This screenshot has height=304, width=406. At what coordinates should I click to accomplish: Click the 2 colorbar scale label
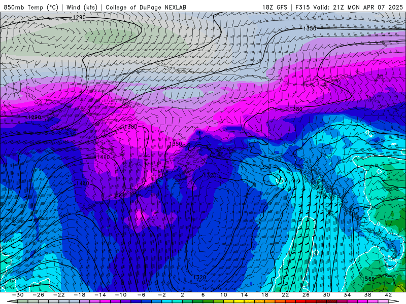(x=182, y=295)
